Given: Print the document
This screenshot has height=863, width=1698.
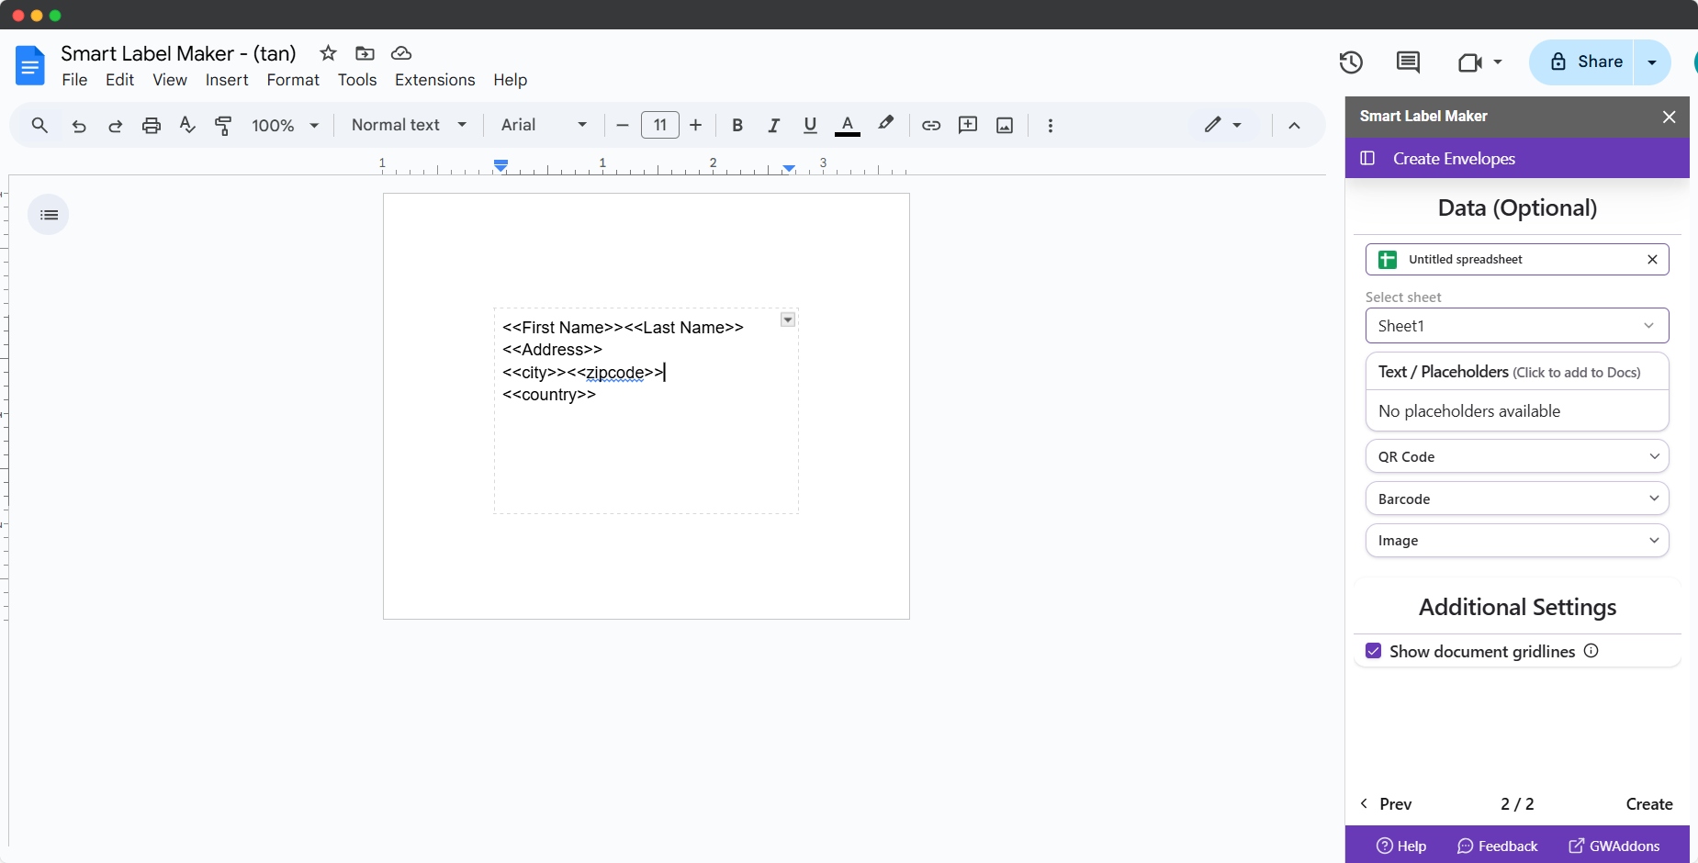Looking at the screenshot, I should (152, 126).
